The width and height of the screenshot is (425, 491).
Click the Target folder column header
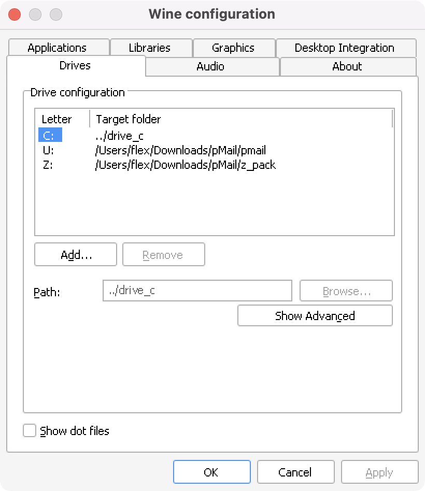click(240, 119)
